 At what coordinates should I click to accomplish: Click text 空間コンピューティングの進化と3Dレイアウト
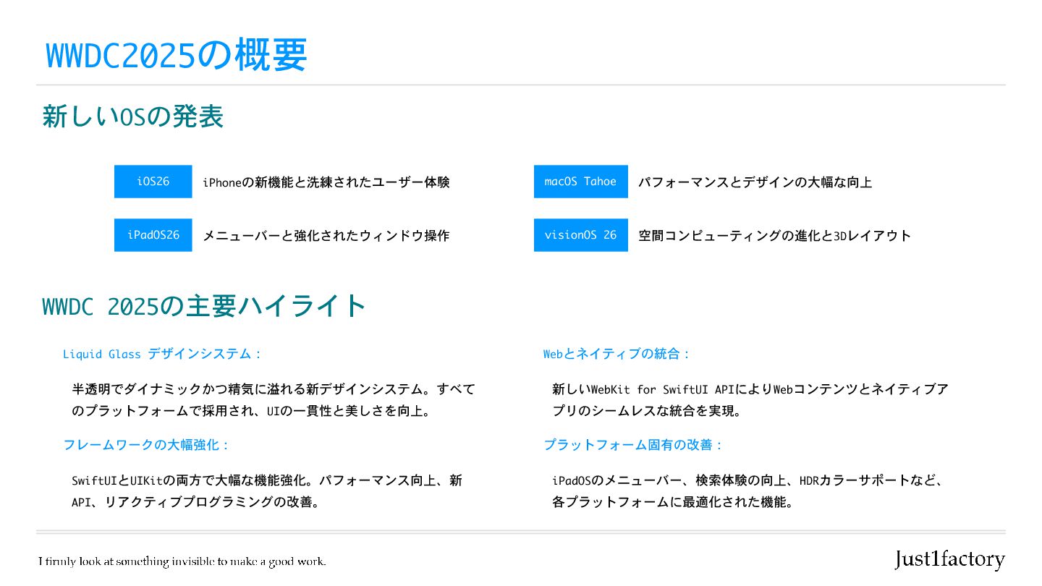click(x=774, y=236)
